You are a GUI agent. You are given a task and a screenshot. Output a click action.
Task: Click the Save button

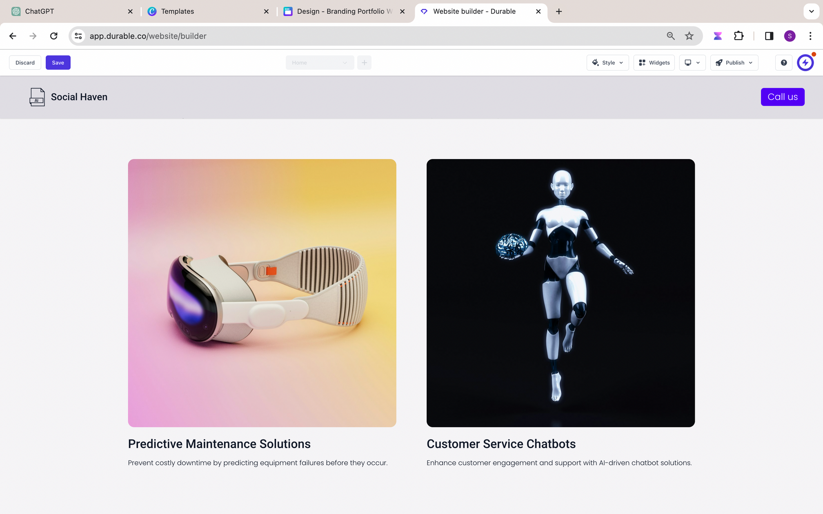[58, 62]
